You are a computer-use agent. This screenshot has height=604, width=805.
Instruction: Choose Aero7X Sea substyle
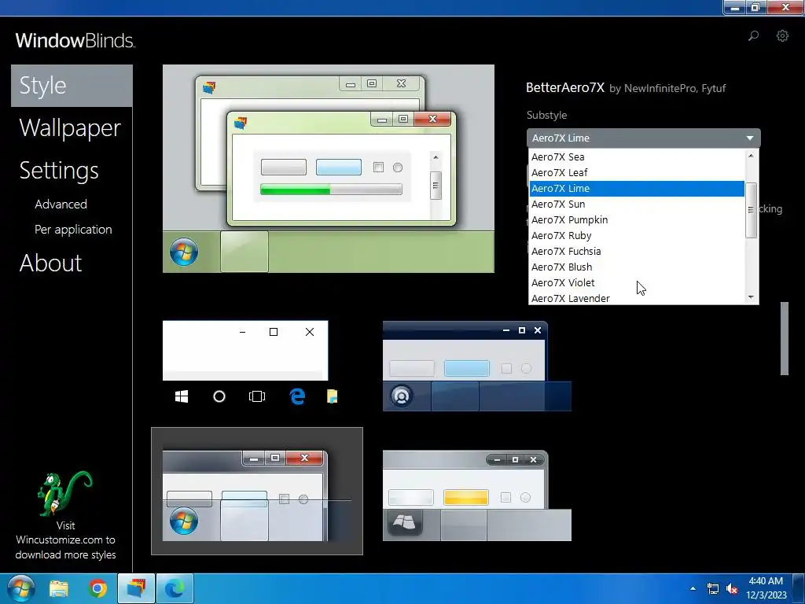coord(637,157)
